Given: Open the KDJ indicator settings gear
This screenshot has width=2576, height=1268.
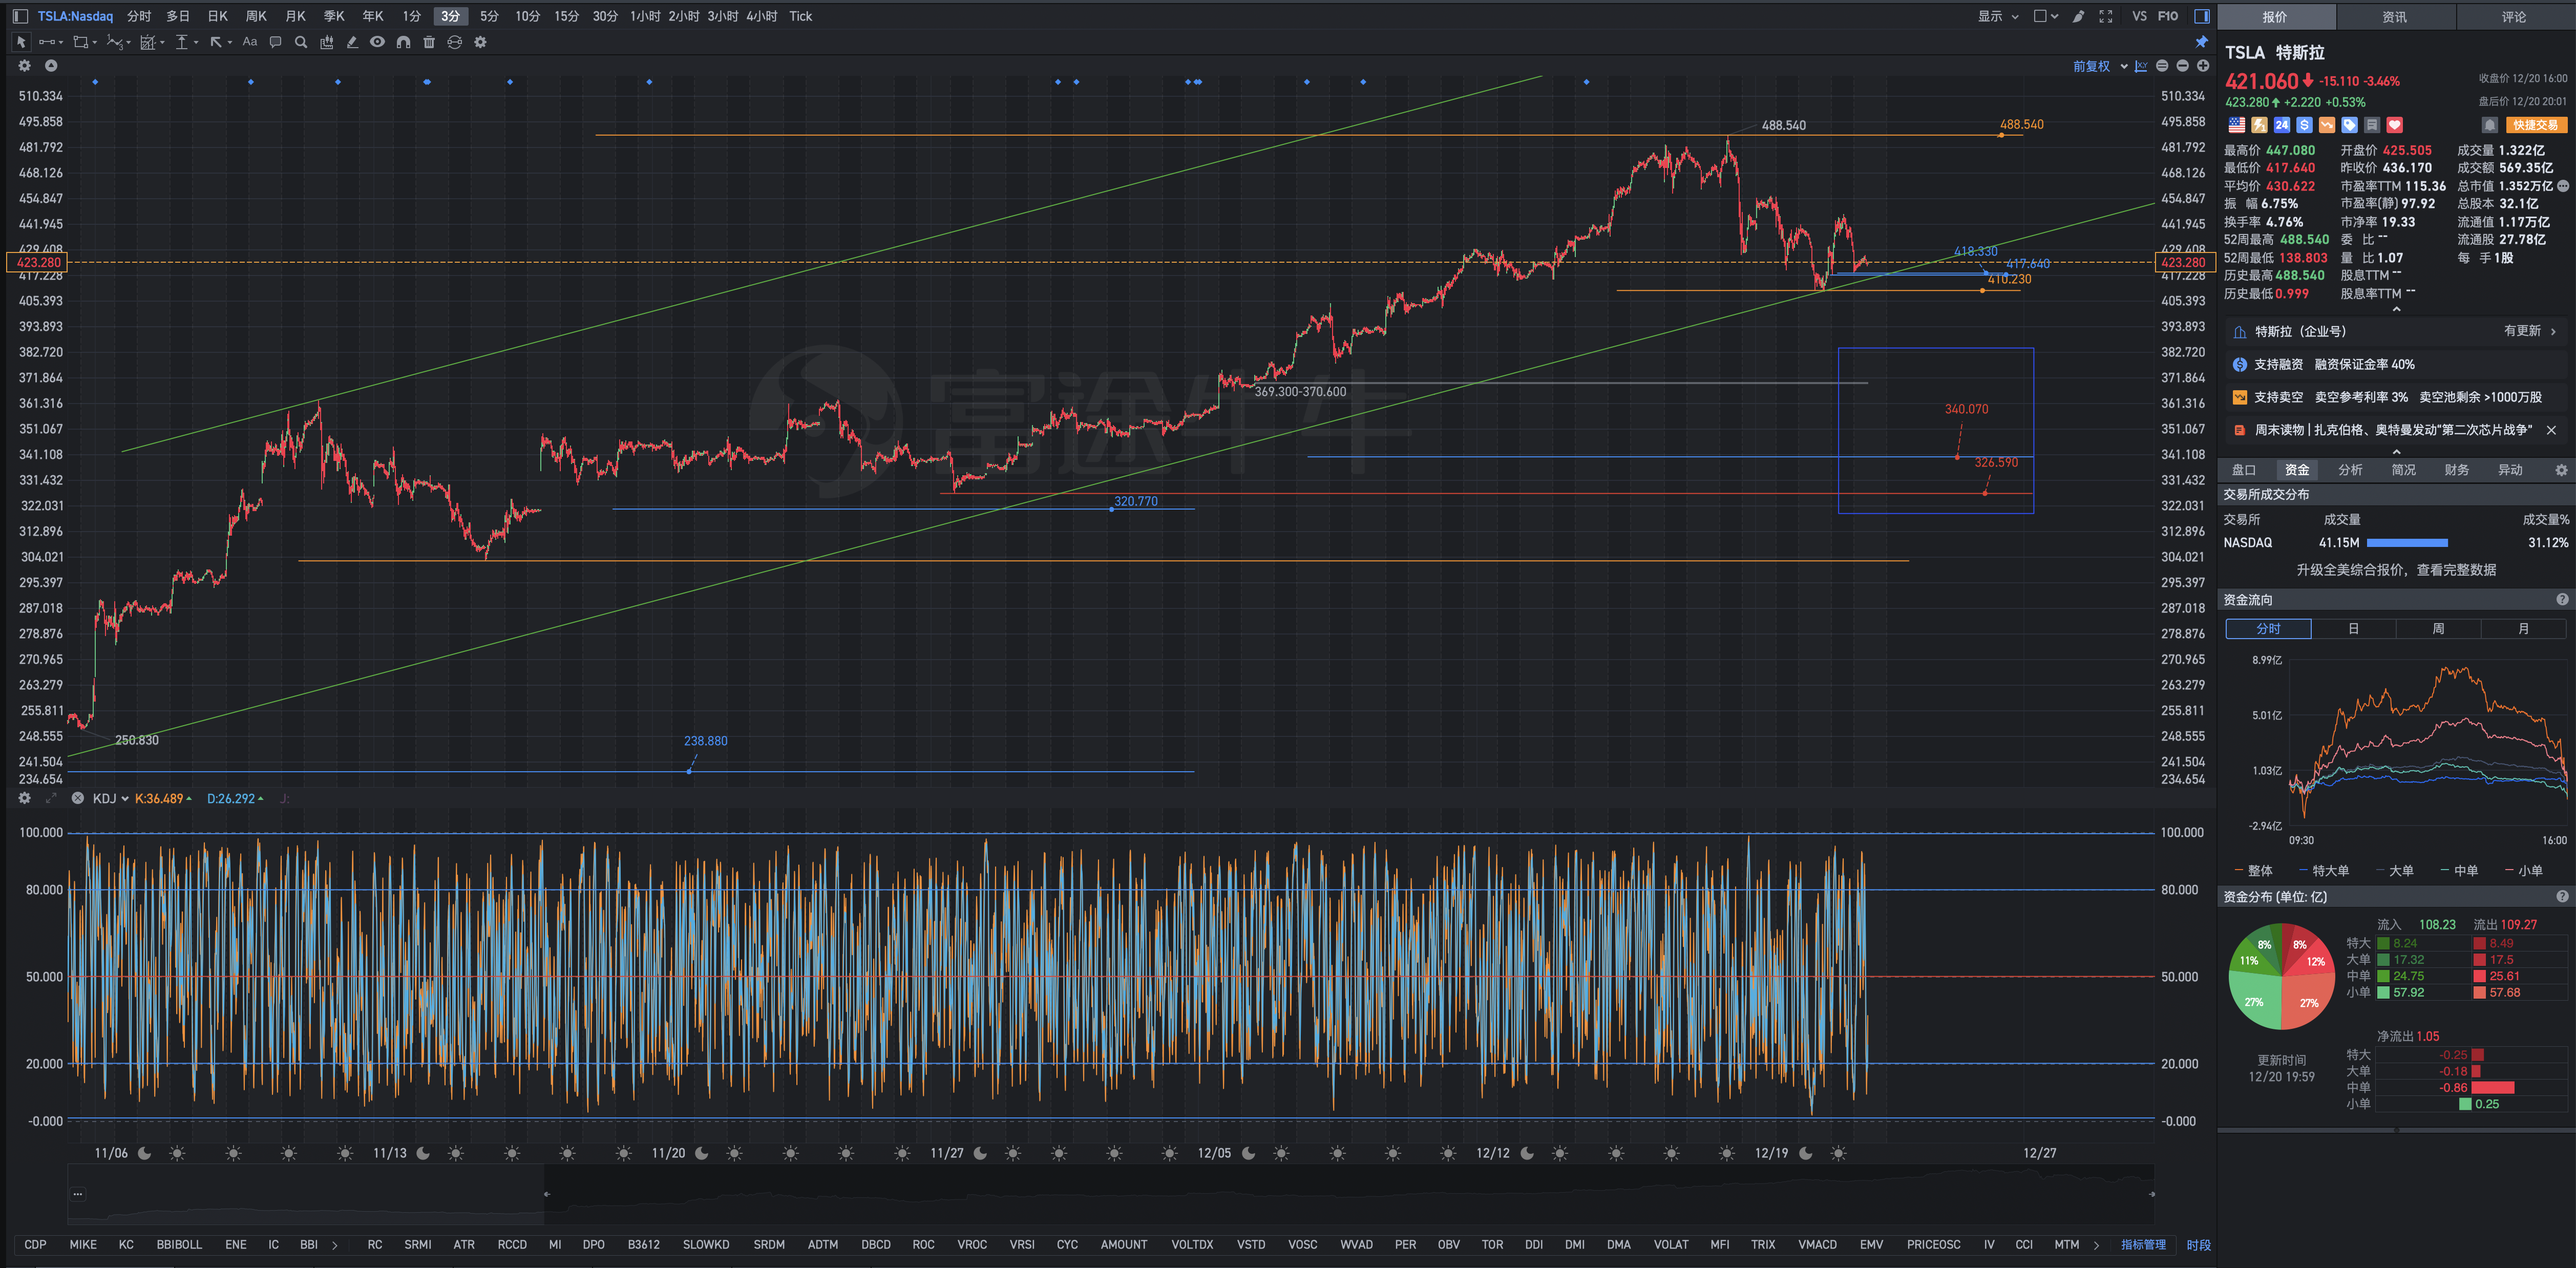Looking at the screenshot, I should [x=25, y=798].
